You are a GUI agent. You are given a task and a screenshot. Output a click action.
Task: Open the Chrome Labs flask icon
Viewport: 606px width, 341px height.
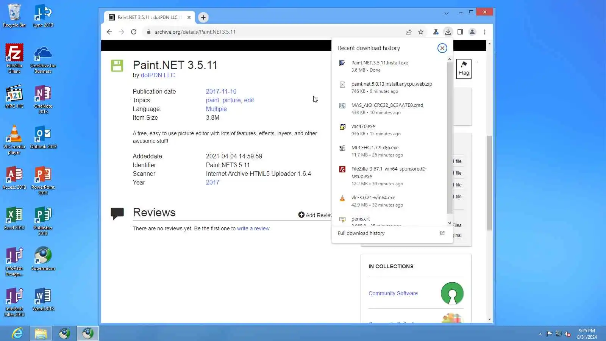click(x=436, y=32)
